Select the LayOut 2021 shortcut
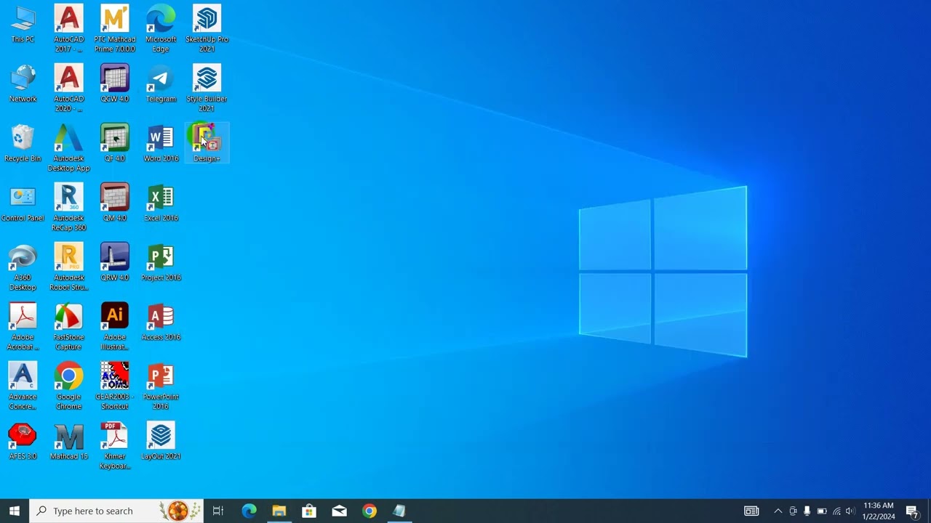 coord(161,442)
